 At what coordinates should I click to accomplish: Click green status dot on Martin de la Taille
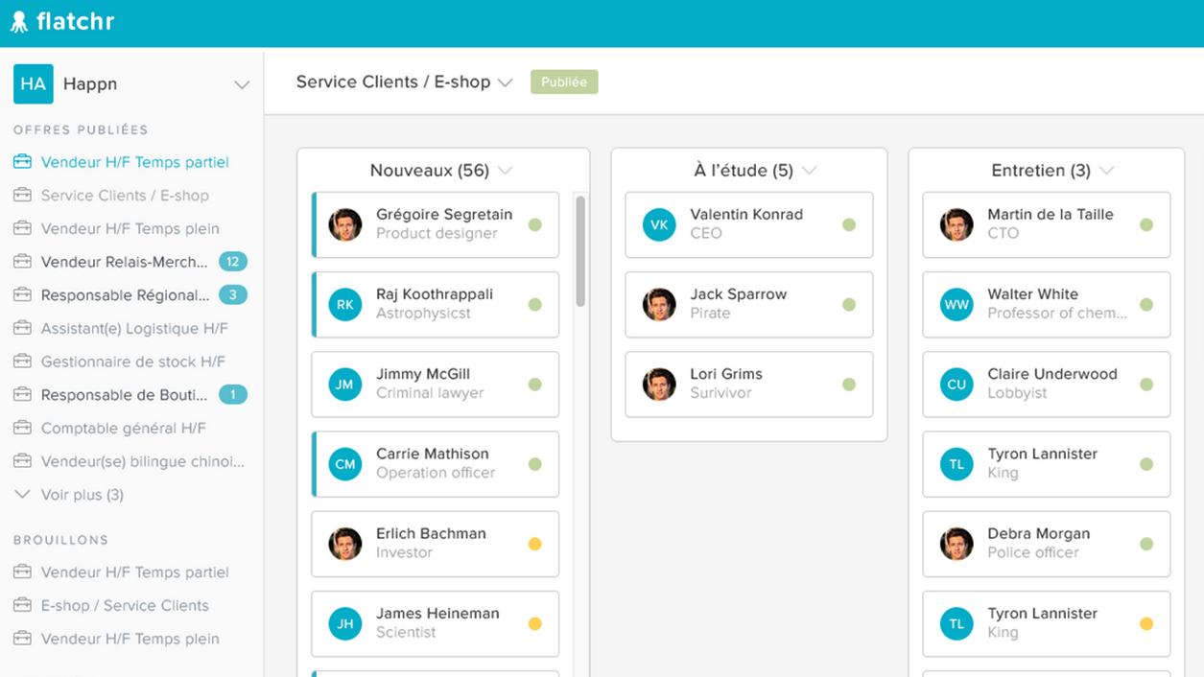(1145, 225)
